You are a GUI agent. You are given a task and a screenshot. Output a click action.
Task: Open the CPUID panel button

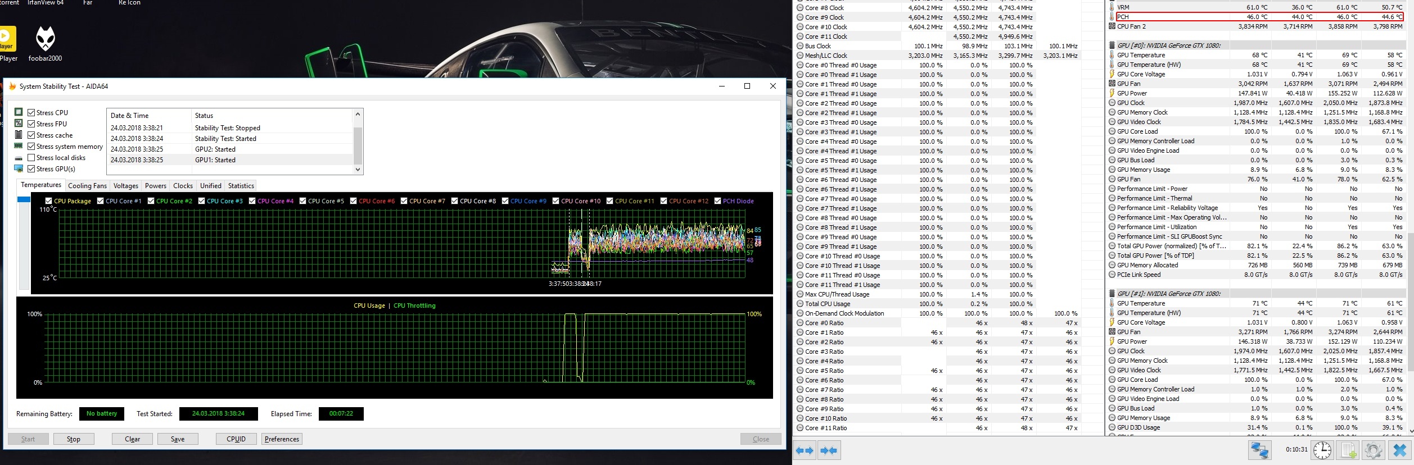click(x=236, y=439)
